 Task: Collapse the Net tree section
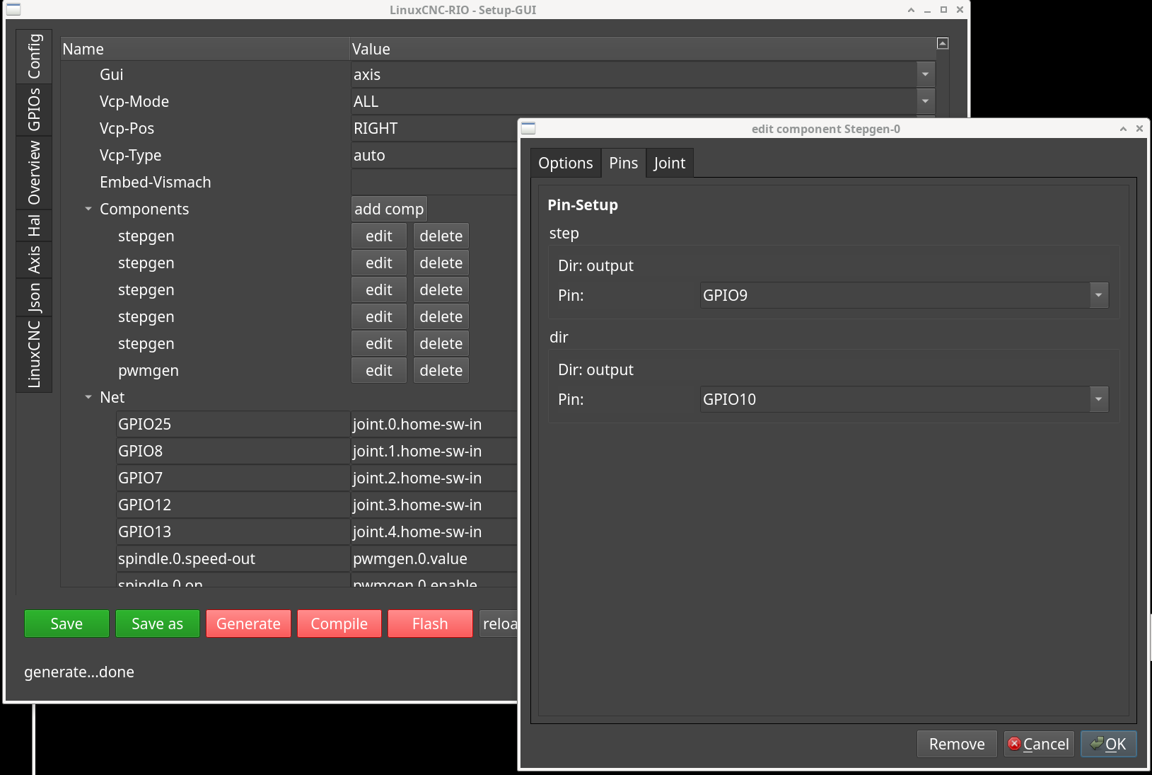88,397
